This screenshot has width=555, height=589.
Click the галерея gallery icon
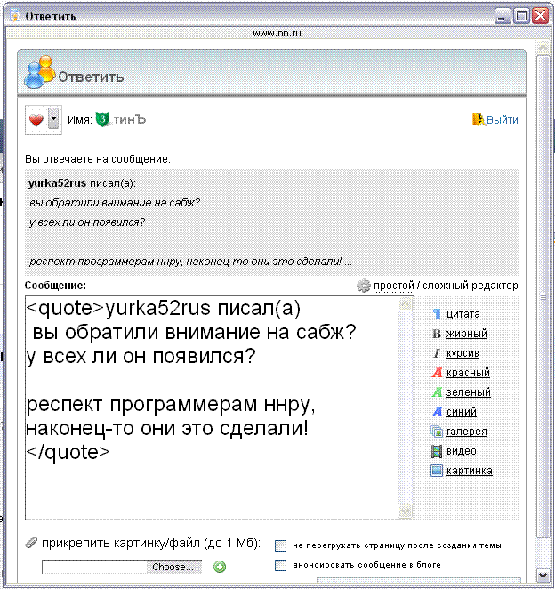pyautogui.click(x=436, y=432)
